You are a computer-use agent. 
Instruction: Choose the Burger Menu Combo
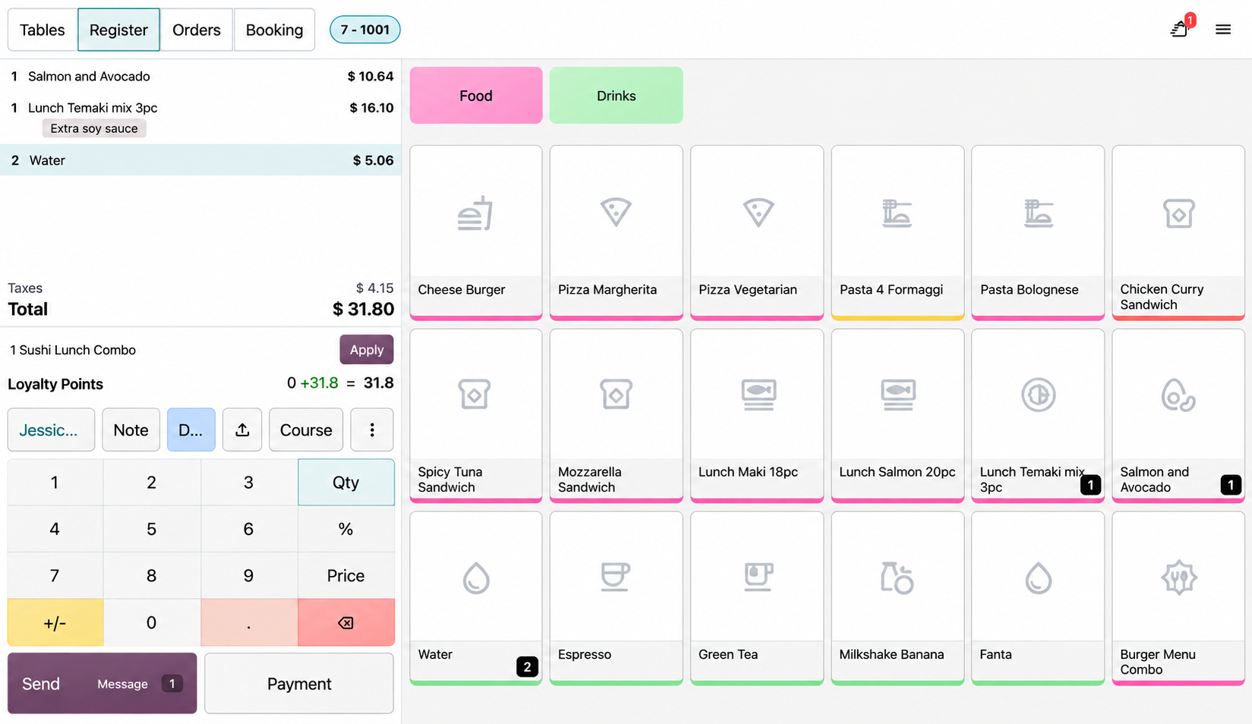[1178, 598]
